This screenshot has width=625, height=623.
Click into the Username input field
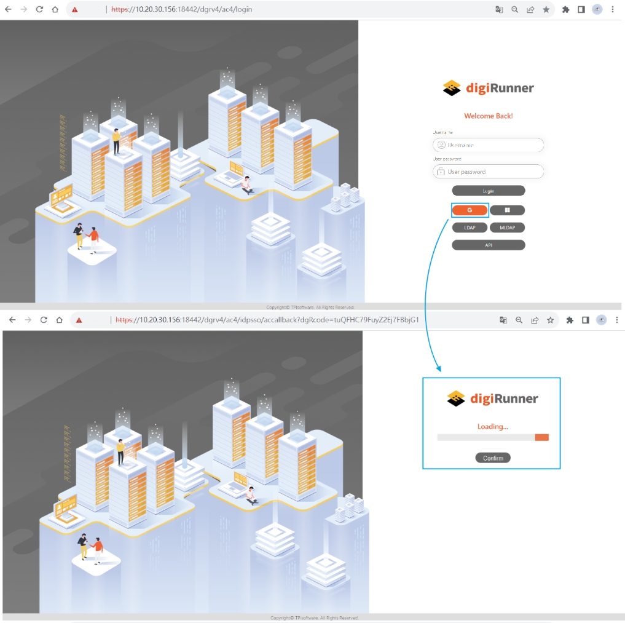coord(492,145)
